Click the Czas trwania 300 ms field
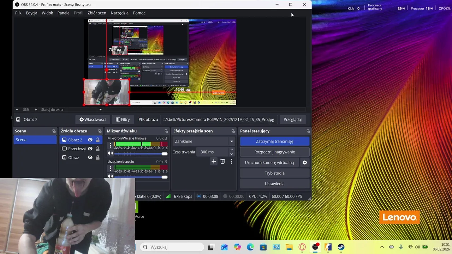452x254 pixels. (213, 152)
